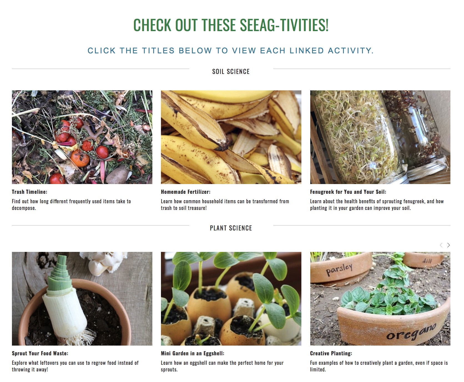Click the next carousel arrow in Plant Science
Image resolution: width=464 pixels, height=382 pixels.
coord(448,245)
